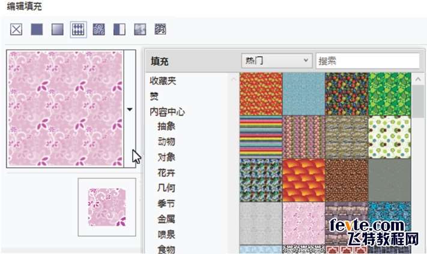Choose the Fountain fill gradient icon
The height and width of the screenshot is (254, 427).
point(58,29)
